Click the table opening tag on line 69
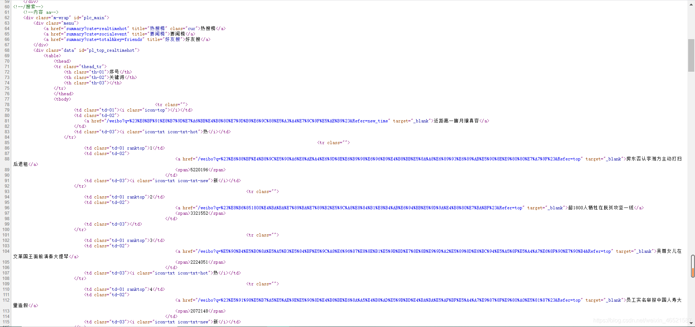695x327 pixels. (x=52, y=56)
